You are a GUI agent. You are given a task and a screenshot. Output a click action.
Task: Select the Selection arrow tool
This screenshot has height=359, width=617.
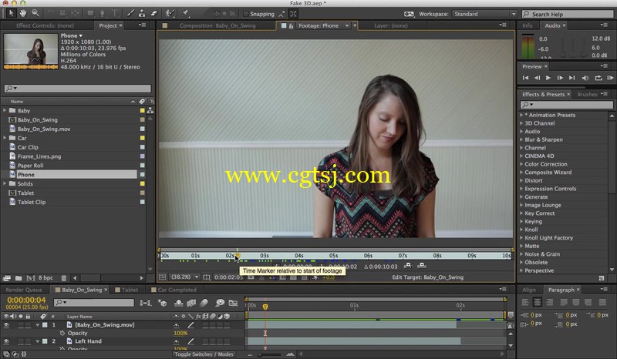point(11,13)
